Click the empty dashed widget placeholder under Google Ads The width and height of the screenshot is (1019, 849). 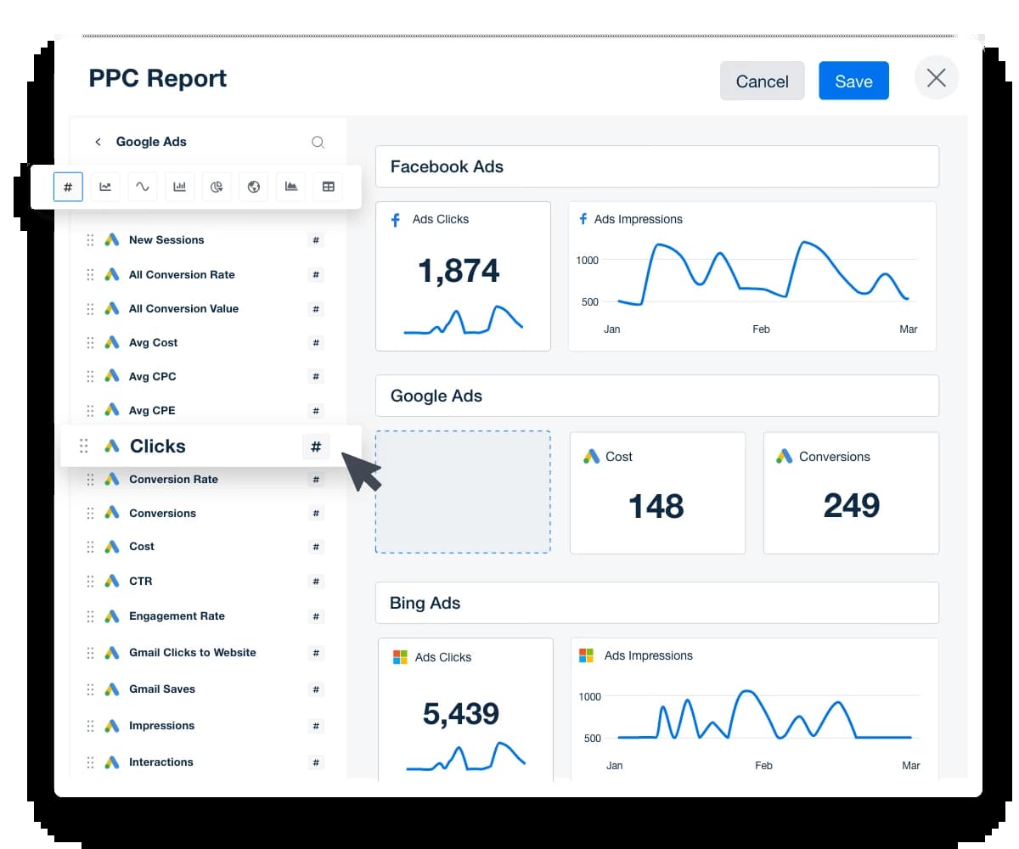coord(463,491)
